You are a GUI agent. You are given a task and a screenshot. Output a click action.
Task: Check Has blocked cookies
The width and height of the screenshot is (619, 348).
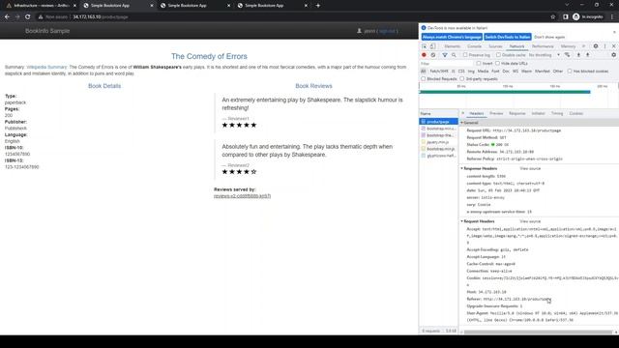[x=570, y=71]
